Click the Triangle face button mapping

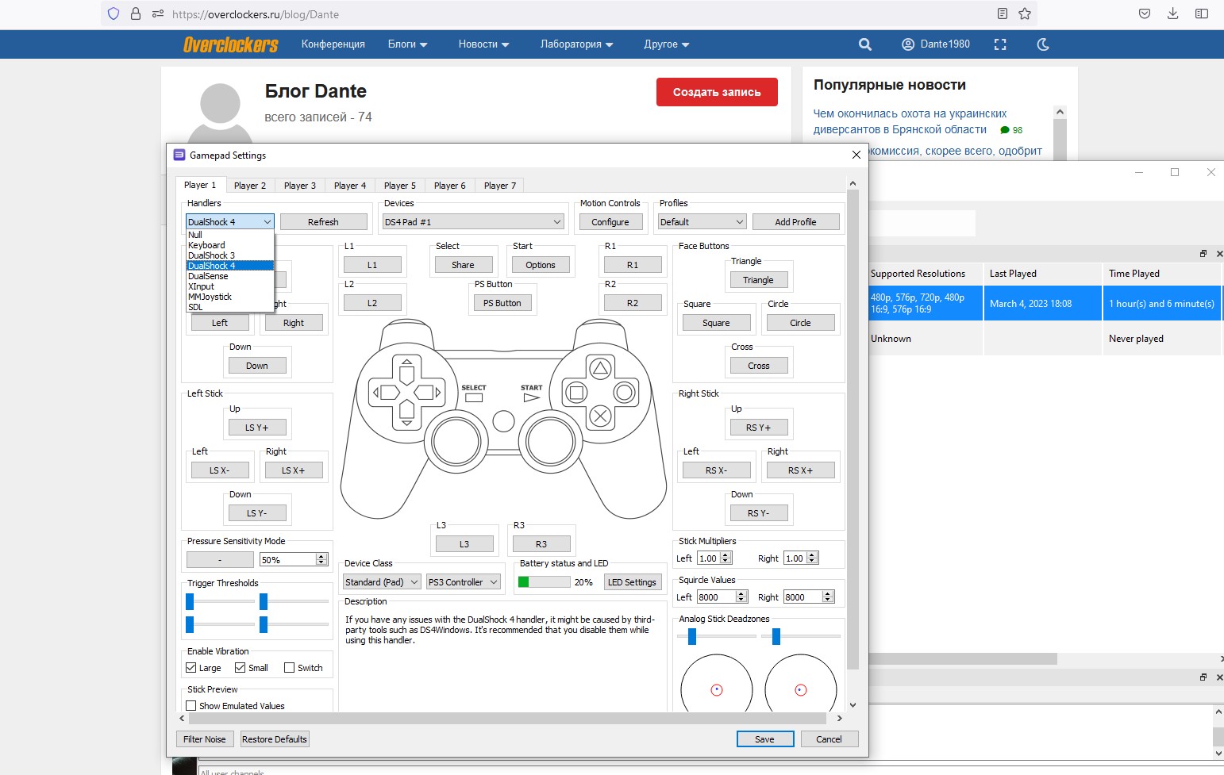pos(758,280)
